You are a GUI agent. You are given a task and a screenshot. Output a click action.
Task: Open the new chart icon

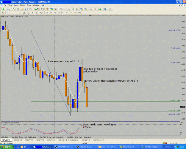coord(3,9)
